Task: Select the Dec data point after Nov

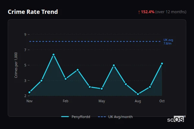Action: coord(41,81)
